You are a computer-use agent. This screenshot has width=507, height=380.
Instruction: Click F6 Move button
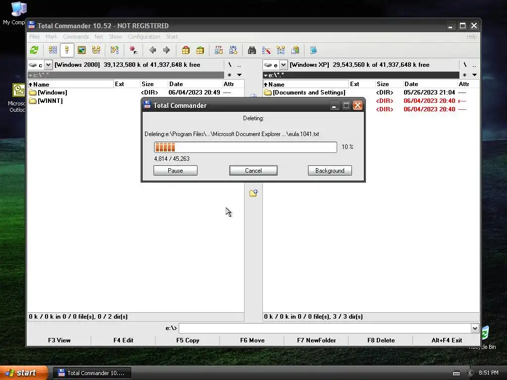[x=252, y=340]
